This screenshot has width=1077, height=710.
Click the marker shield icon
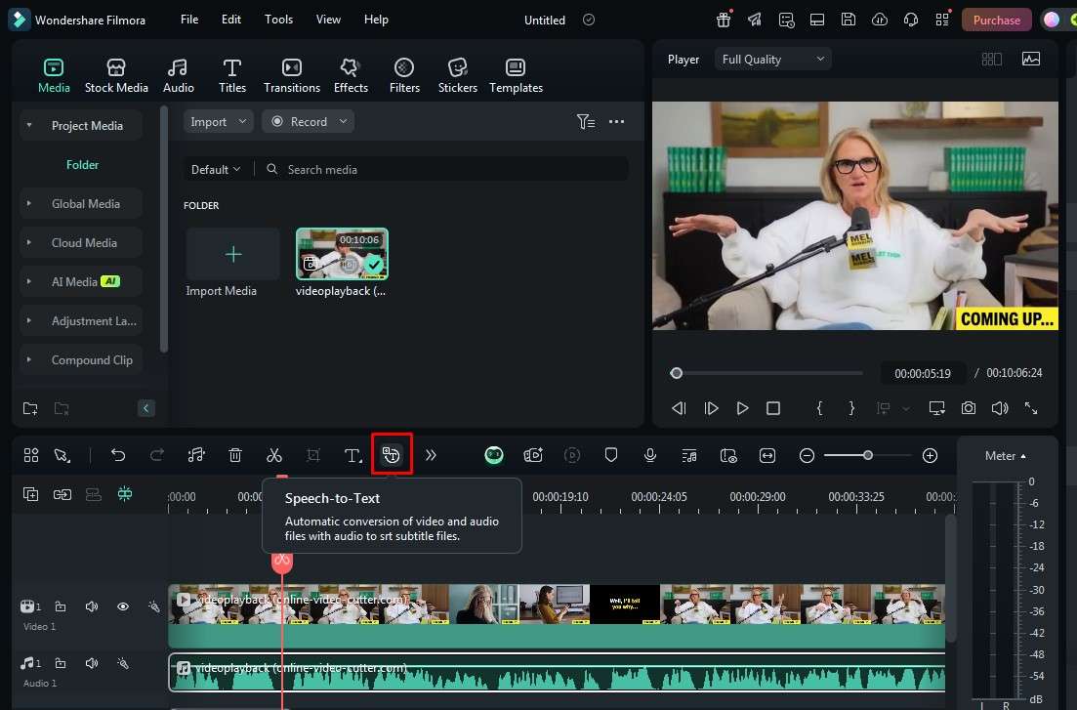[x=610, y=455]
